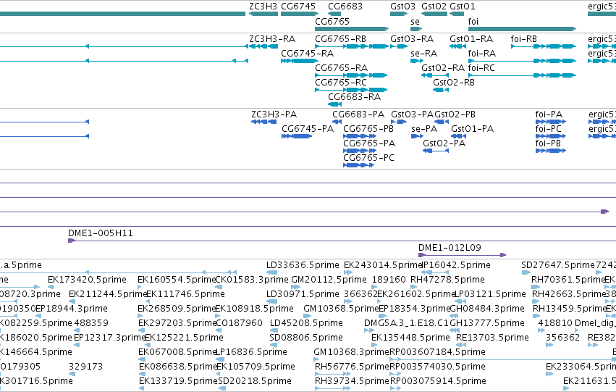
Task: Select the EK243014.5prime EST label
Action: tap(383, 265)
